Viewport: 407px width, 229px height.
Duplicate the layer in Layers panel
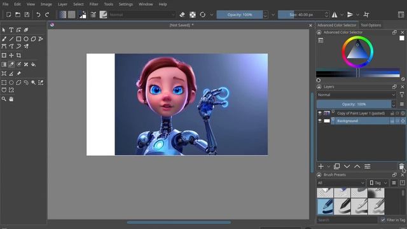(336, 167)
